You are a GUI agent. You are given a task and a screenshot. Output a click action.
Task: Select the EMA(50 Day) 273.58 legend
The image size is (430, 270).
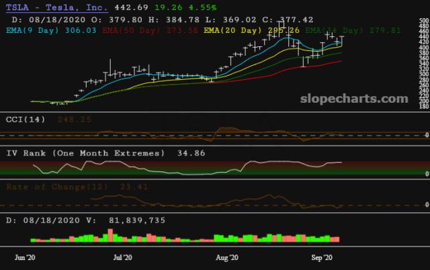150,30
